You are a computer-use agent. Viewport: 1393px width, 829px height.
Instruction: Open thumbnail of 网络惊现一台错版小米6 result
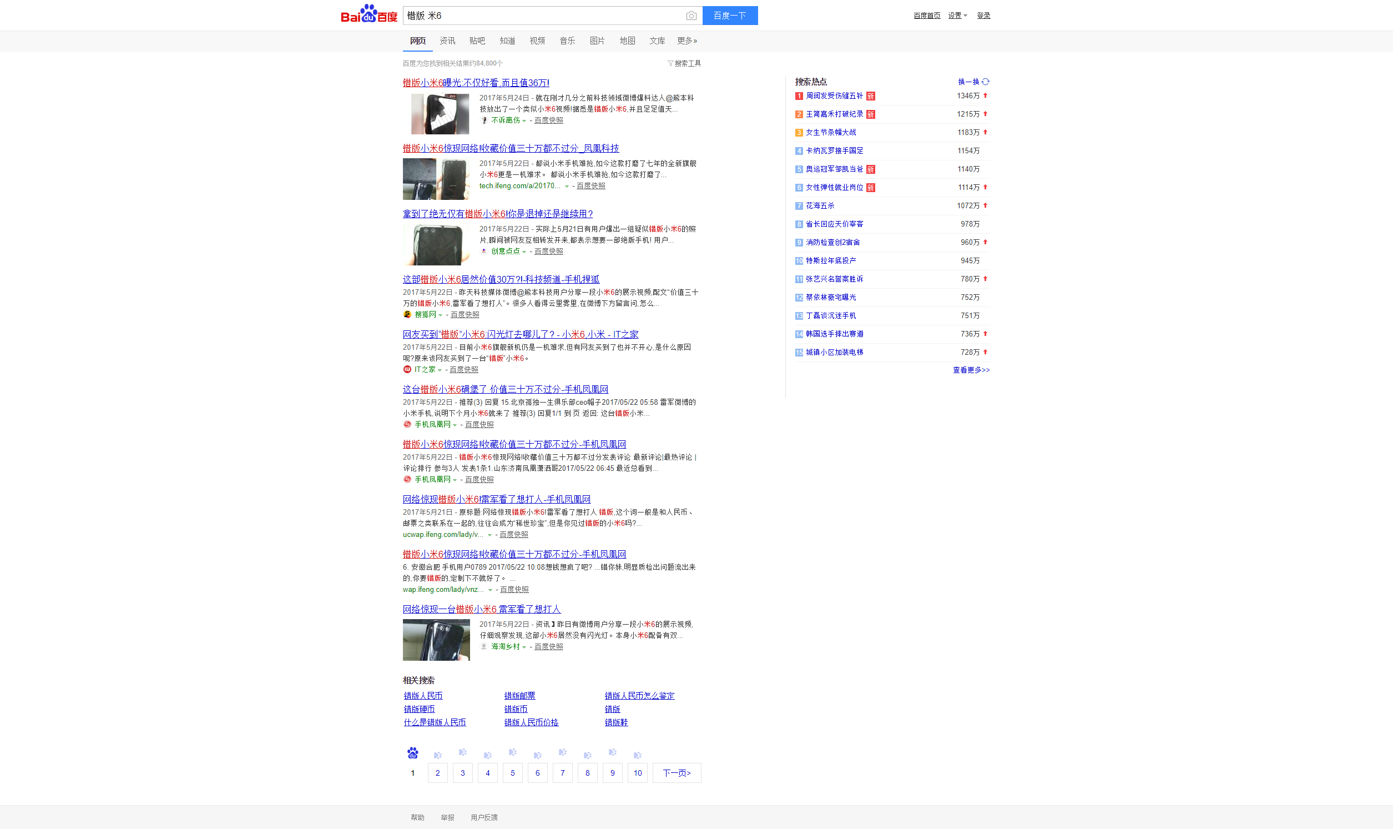[x=437, y=640]
